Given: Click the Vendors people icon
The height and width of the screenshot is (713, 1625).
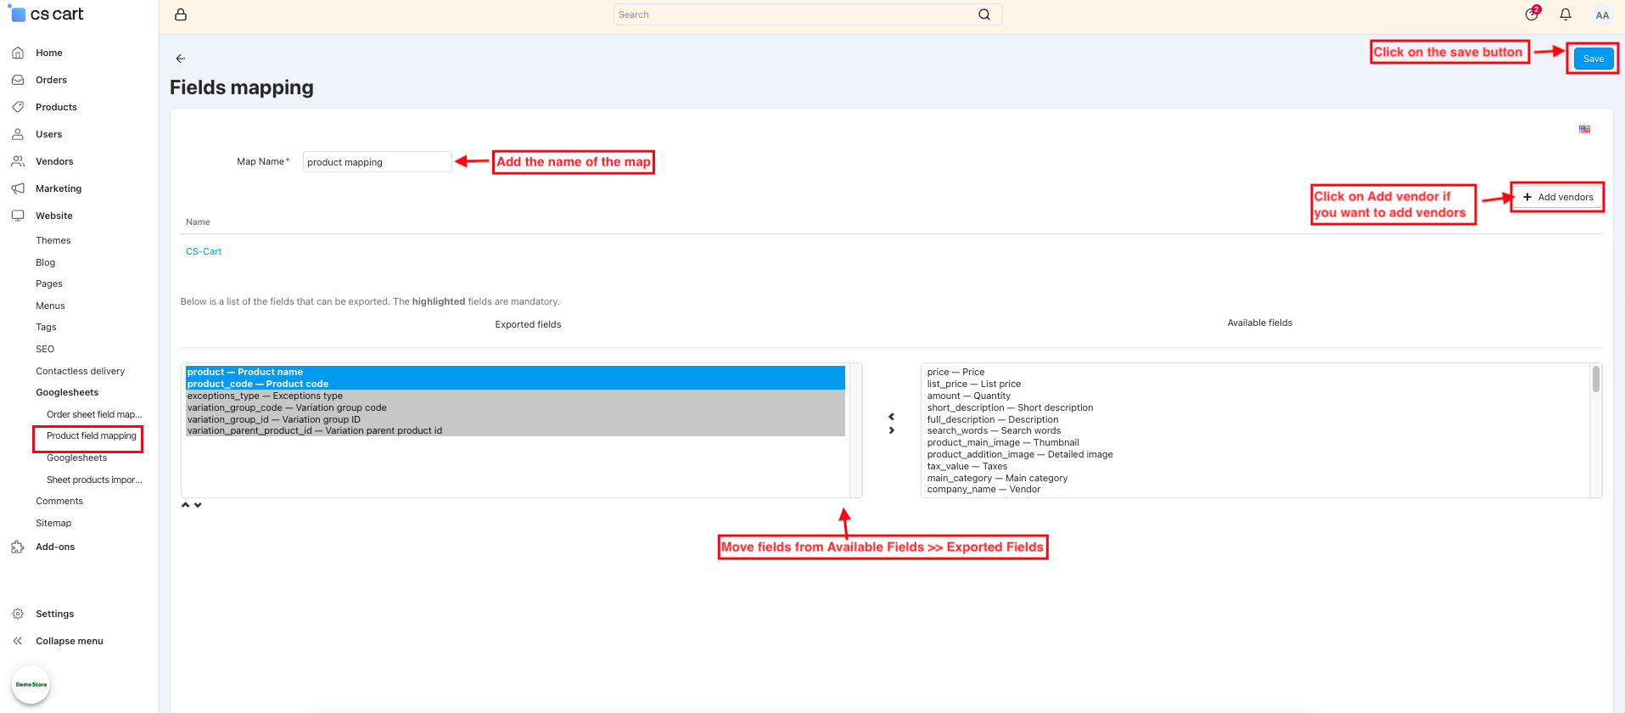Looking at the screenshot, I should pos(18,161).
